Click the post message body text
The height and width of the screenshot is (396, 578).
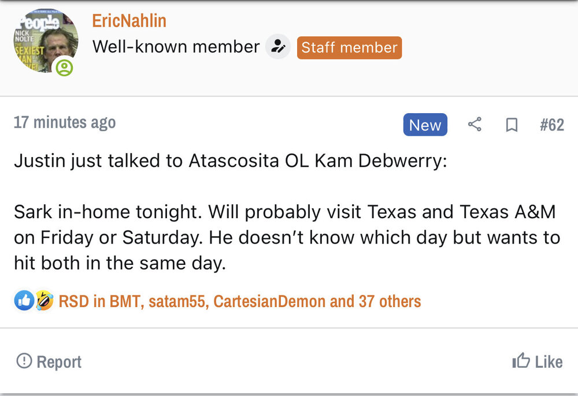(287, 237)
